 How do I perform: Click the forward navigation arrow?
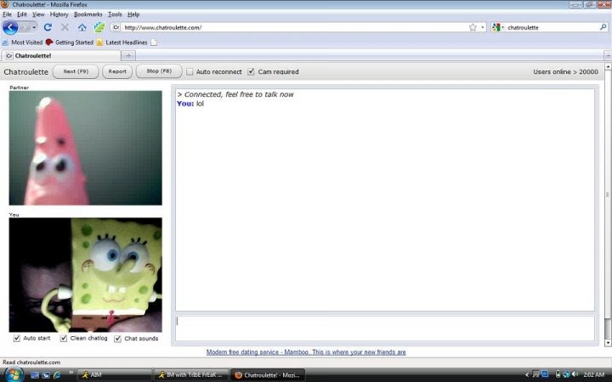25,27
